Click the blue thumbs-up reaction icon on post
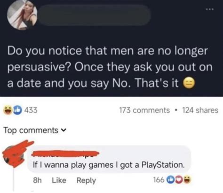223x193 pixels. coord(17,110)
